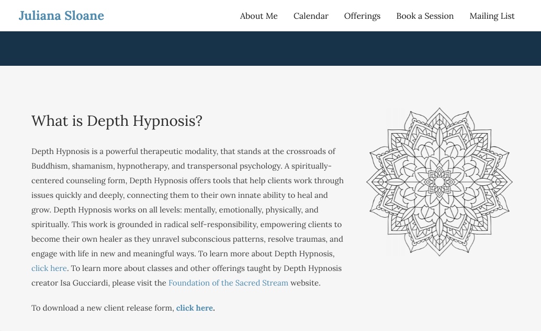Image resolution: width=541 pixels, height=331 pixels.
Task: Open the Mailing List page
Action: [x=492, y=16]
